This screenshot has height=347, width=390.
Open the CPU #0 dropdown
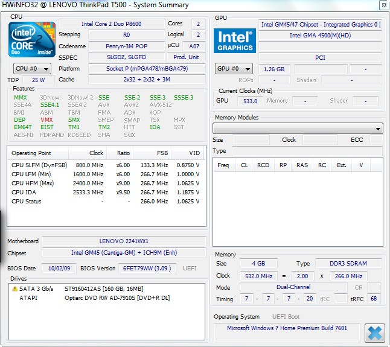click(x=32, y=69)
